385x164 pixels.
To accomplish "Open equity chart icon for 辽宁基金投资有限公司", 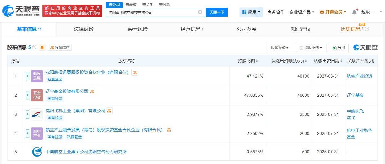I will point(92,91).
